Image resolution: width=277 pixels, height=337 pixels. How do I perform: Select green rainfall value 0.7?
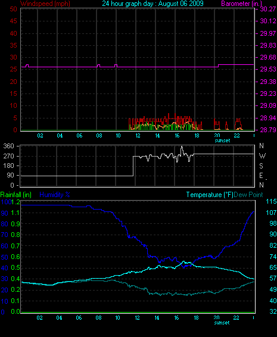[x=15, y=246]
